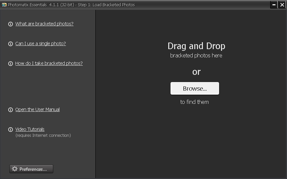The height and width of the screenshot is (179, 287).
Task: Click the Browse... button
Action: (x=195, y=88)
